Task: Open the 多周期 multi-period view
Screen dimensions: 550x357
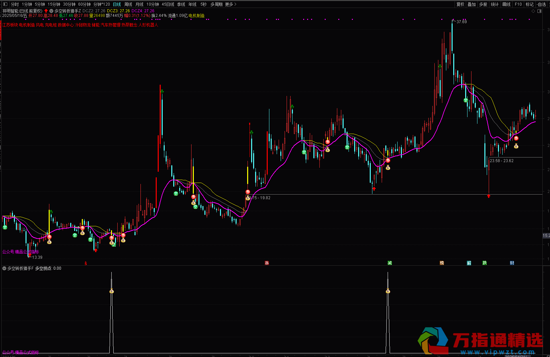Action: (x=216, y=4)
